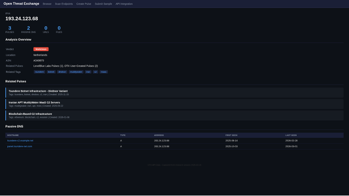Open Iranian APT MuddyWater MaaS pulse
This screenshot has height=196, width=349.
pyautogui.click(x=34, y=102)
